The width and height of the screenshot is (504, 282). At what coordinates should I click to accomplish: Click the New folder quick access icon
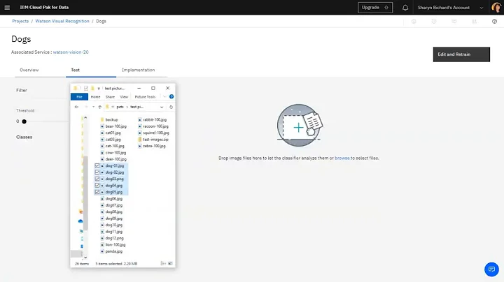(92, 88)
